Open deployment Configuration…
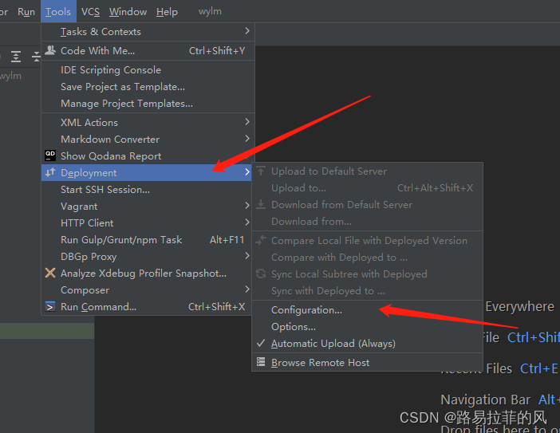Image resolution: width=560 pixels, height=433 pixels. tap(368, 310)
